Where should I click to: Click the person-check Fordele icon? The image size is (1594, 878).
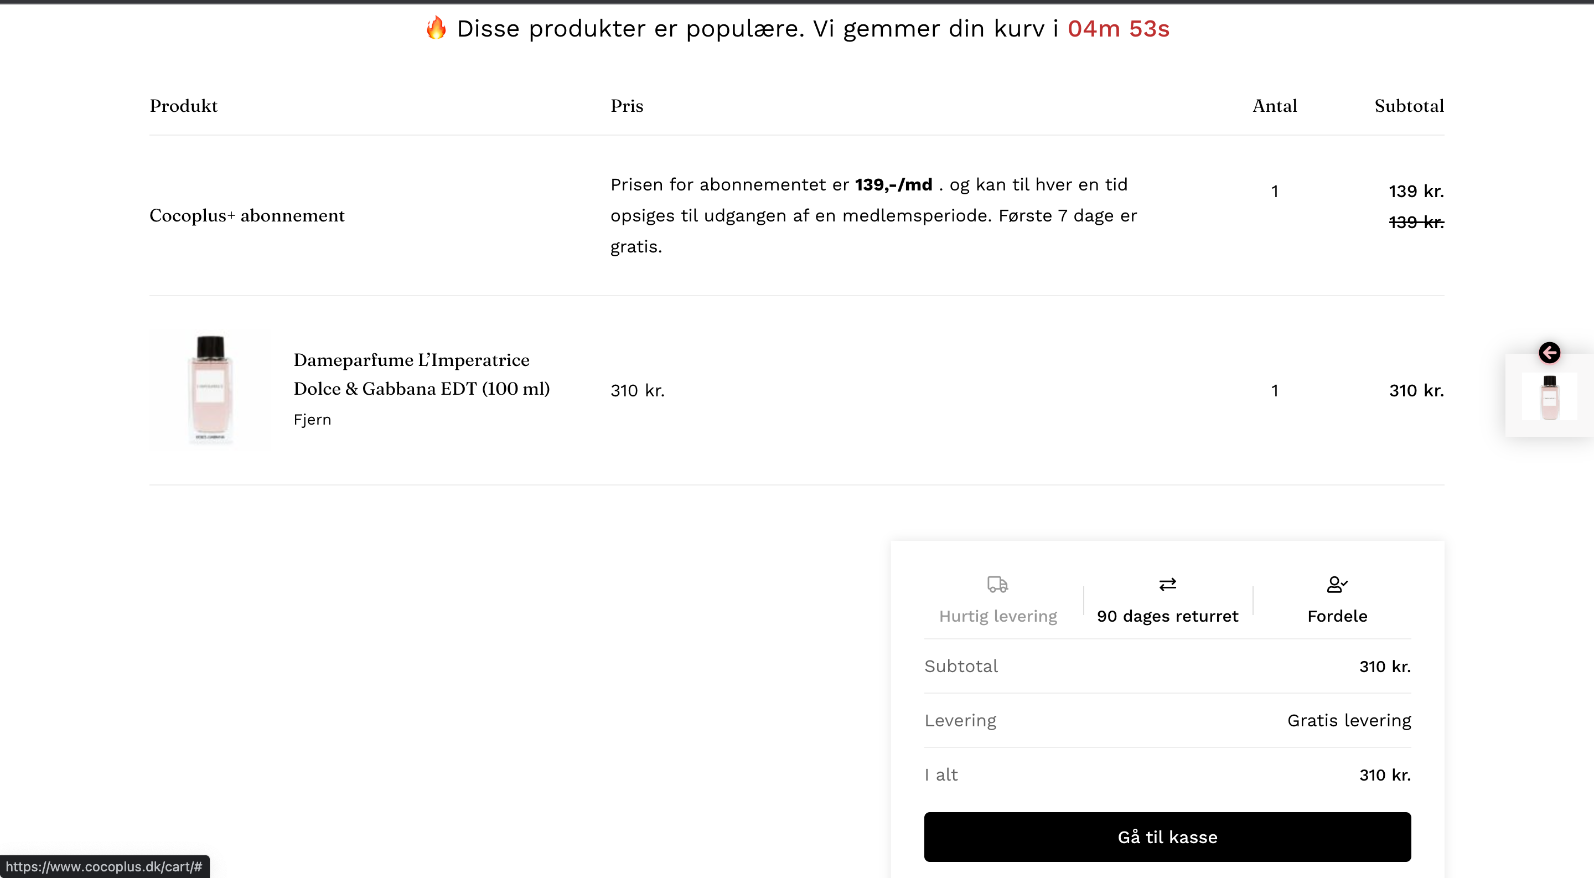1337,584
